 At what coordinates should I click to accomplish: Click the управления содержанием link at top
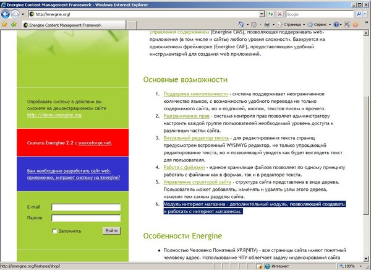(179, 32)
